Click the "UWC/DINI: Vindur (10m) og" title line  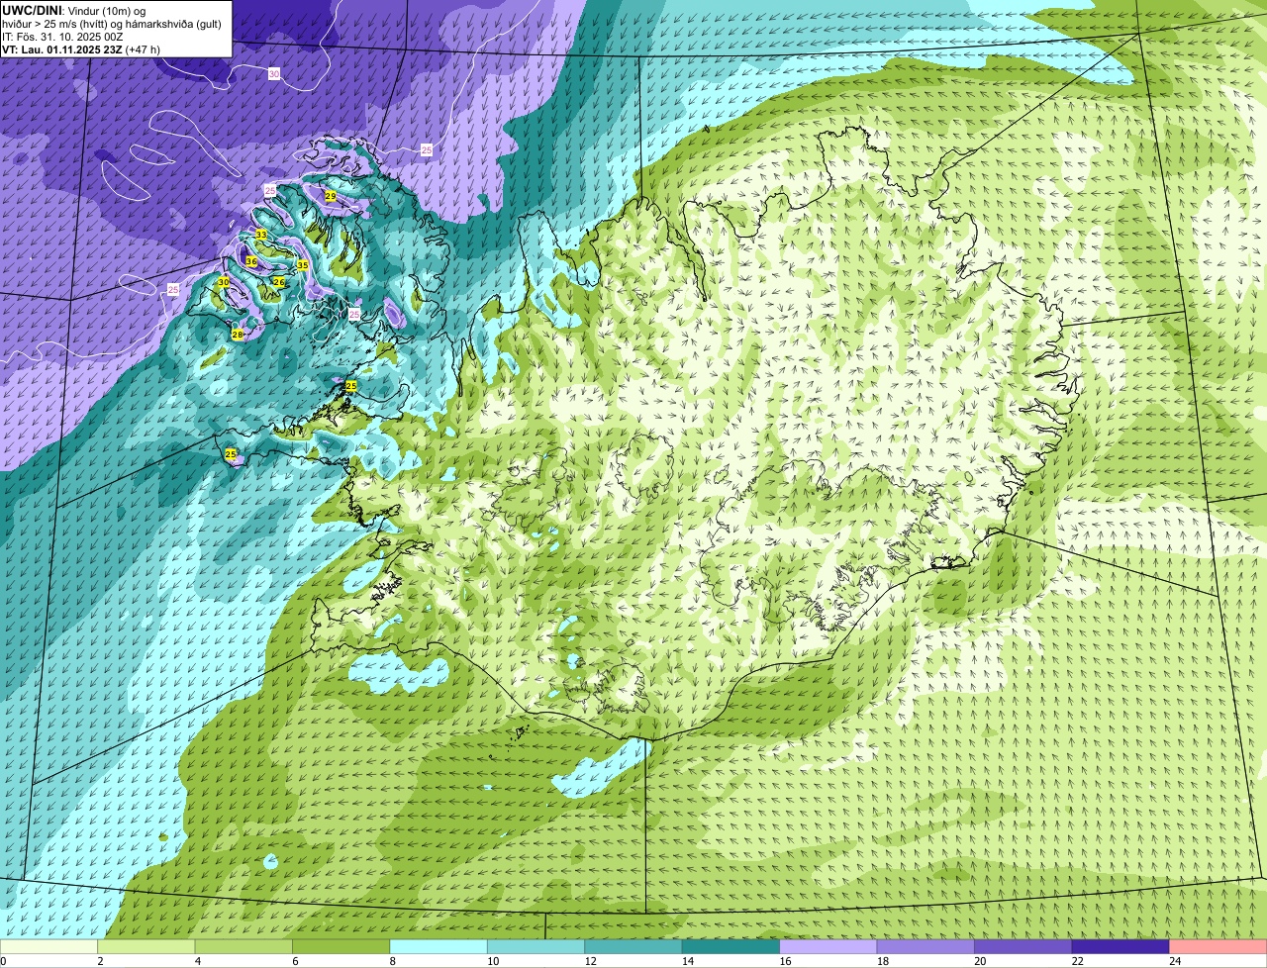pyautogui.click(x=74, y=10)
